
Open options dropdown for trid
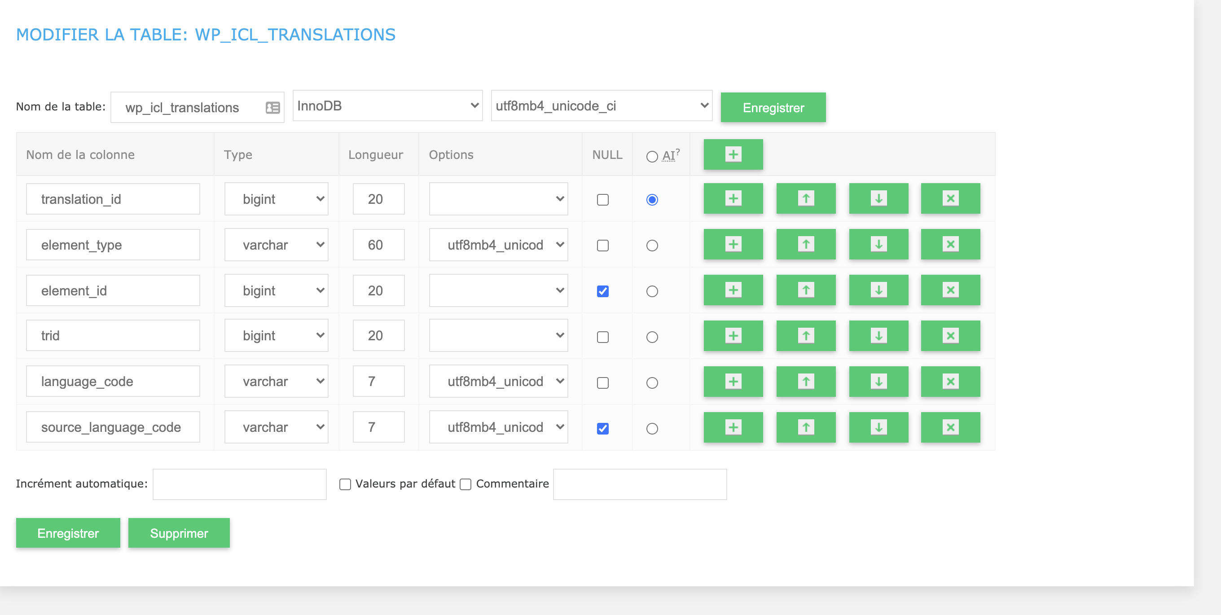coord(498,336)
